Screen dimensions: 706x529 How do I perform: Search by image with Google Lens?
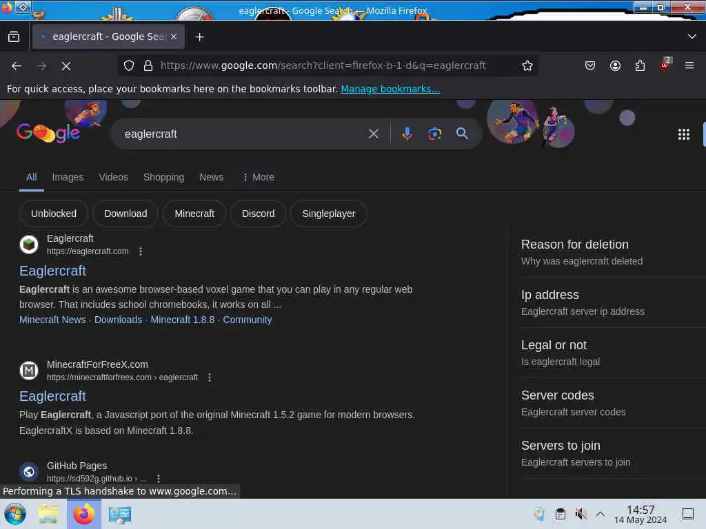click(434, 134)
